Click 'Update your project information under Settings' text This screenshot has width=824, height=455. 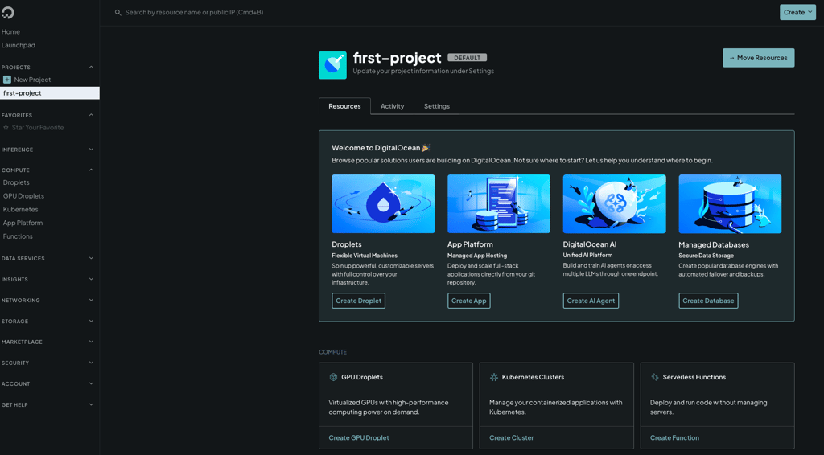click(423, 71)
